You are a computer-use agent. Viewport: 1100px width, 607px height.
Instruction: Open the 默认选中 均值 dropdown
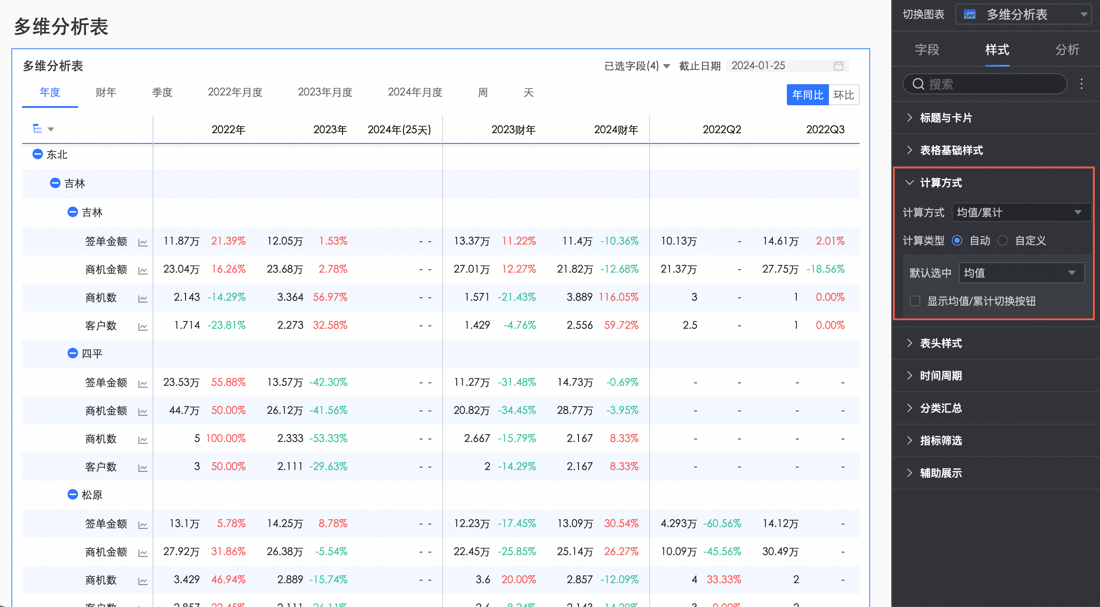point(1021,273)
